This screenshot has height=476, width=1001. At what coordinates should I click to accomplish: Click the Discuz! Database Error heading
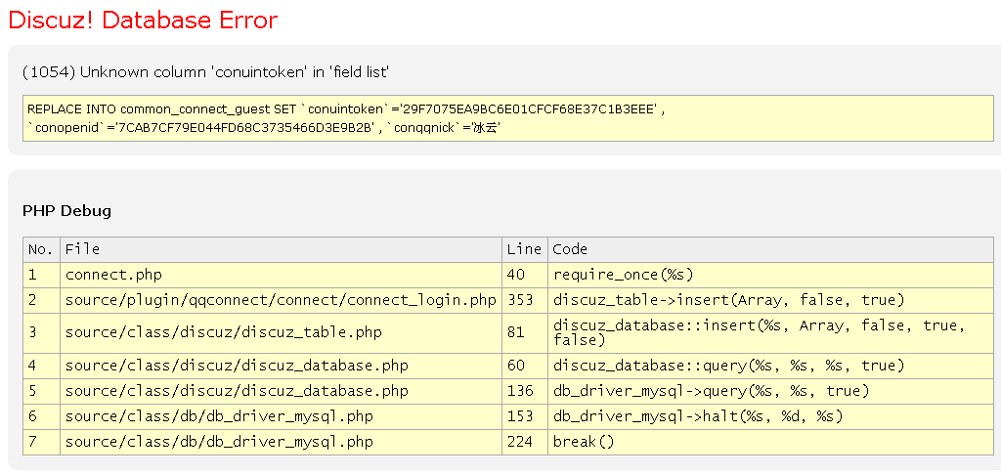point(143,21)
